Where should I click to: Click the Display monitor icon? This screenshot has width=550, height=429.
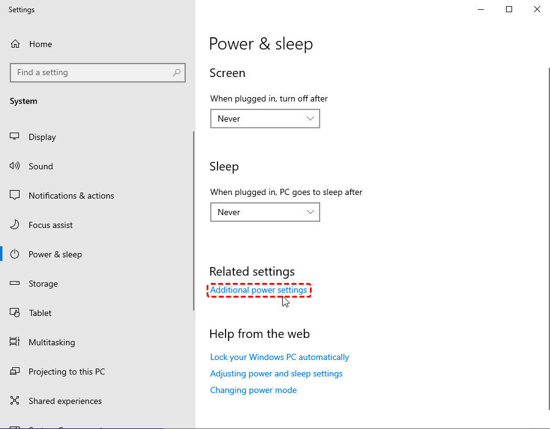15,136
